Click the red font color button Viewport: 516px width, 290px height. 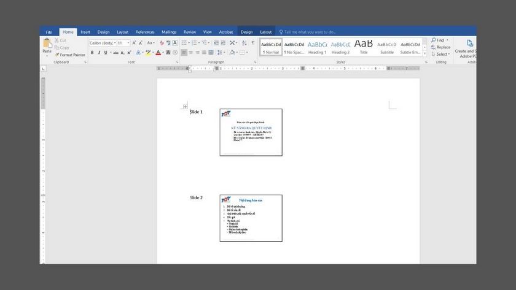(158, 53)
